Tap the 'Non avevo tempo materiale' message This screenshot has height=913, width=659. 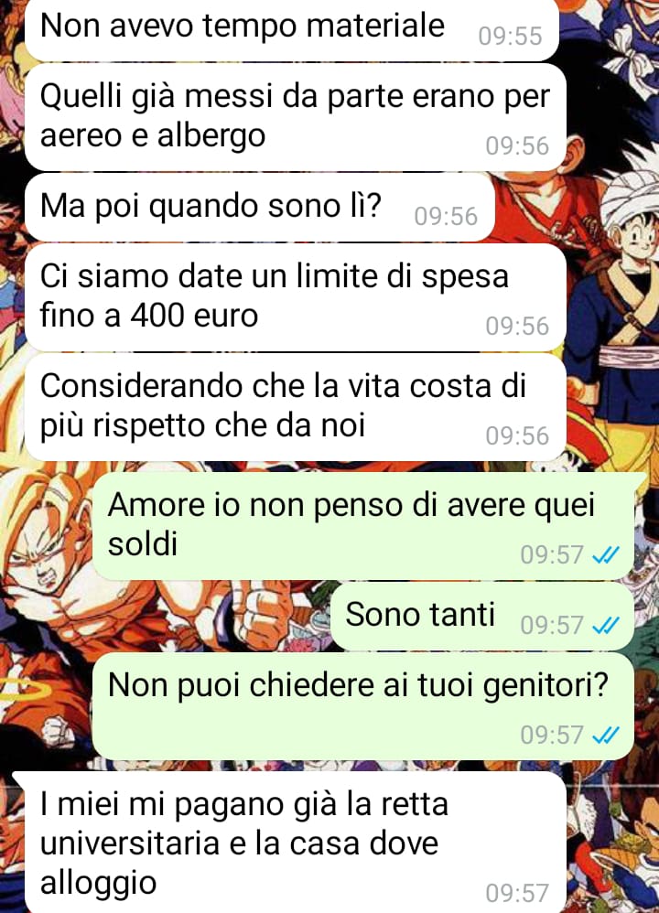(x=292, y=28)
